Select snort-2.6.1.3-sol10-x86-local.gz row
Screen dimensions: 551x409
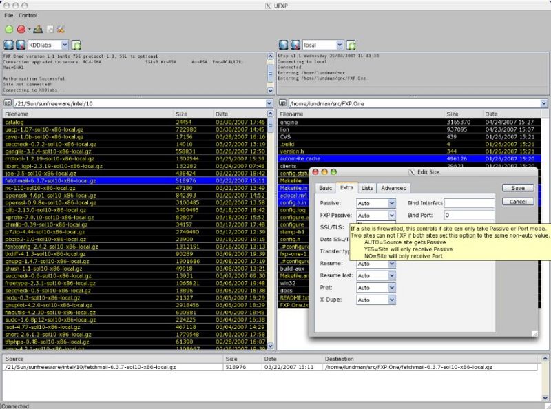pos(134,334)
